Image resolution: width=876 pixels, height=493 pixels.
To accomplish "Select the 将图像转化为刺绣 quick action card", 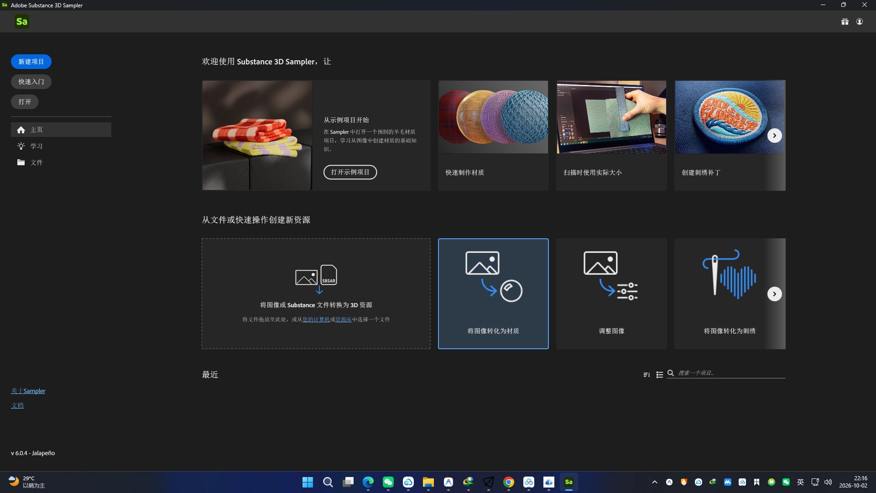I will tap(730, 294).
